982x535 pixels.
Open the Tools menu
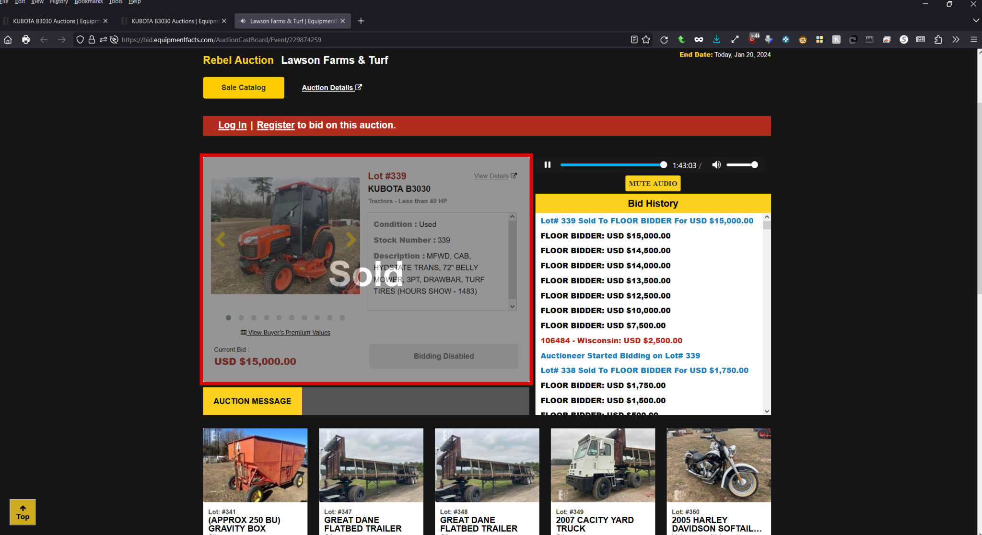click(115, 2)
